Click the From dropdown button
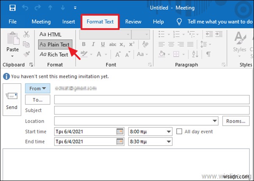 coord(38,88)
